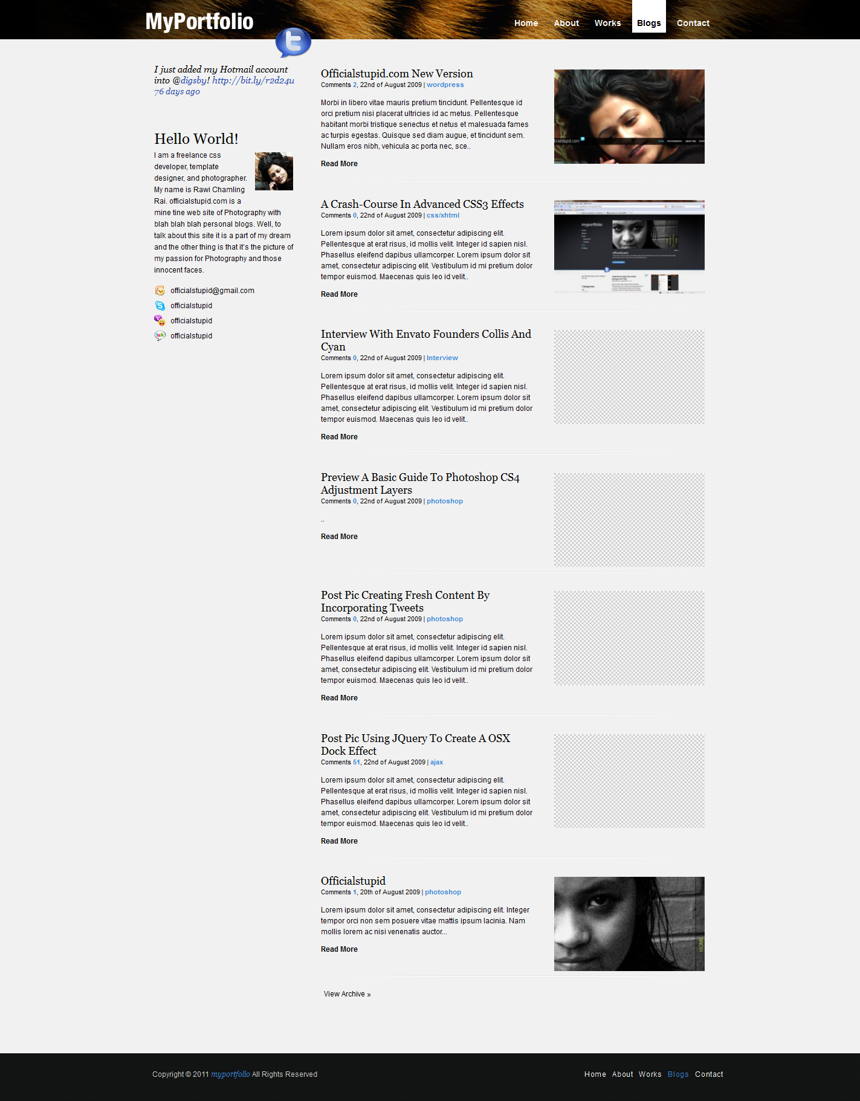
Task: Click the Google Talk contact icon
Action: tap(160, 336)
